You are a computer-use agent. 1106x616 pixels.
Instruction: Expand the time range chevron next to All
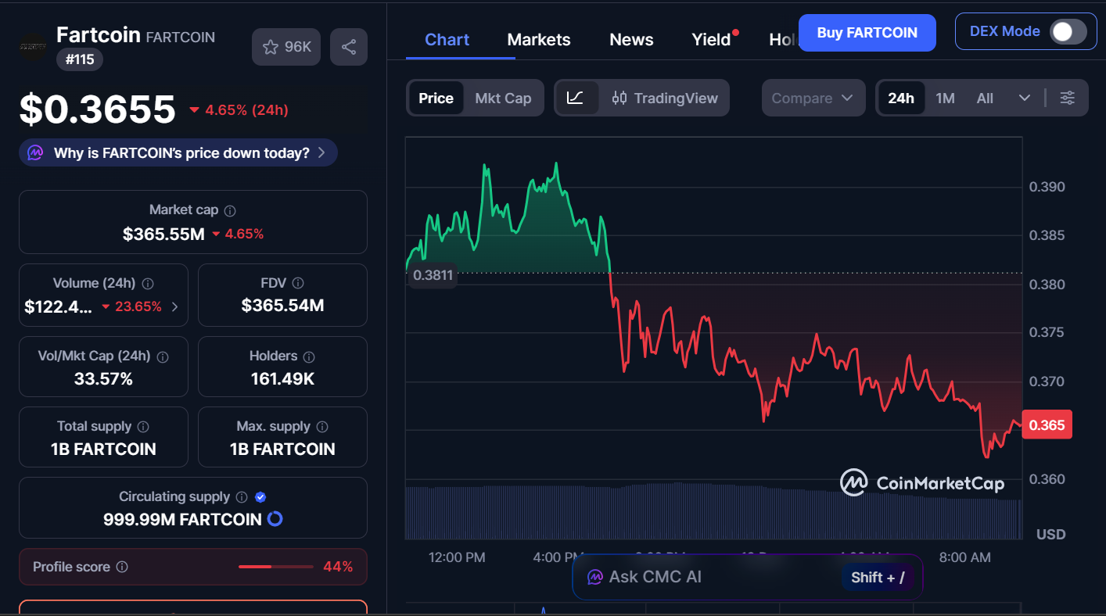1025,98
